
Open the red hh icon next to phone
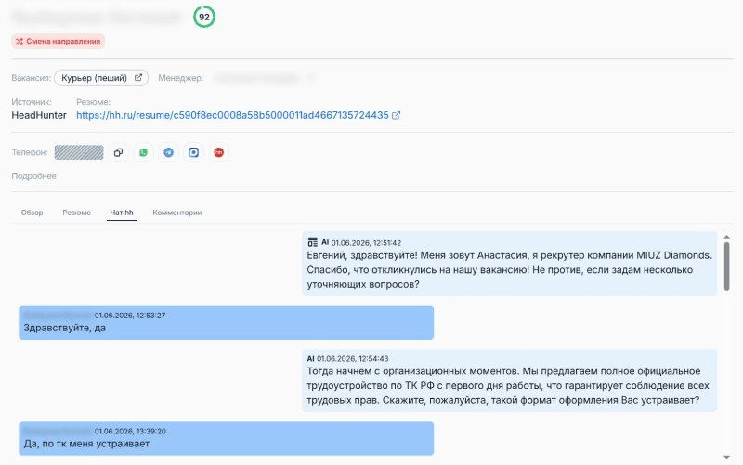click(x=218, y=152)
